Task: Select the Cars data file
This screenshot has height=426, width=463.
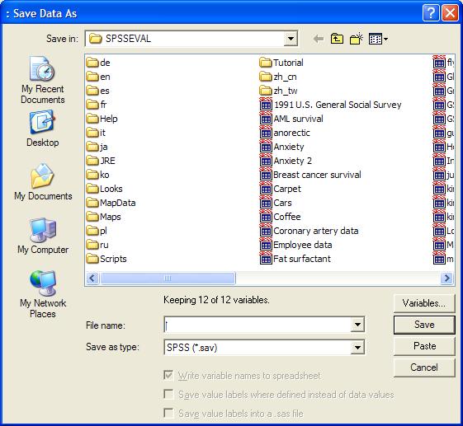Action: [x=276, y=203]
